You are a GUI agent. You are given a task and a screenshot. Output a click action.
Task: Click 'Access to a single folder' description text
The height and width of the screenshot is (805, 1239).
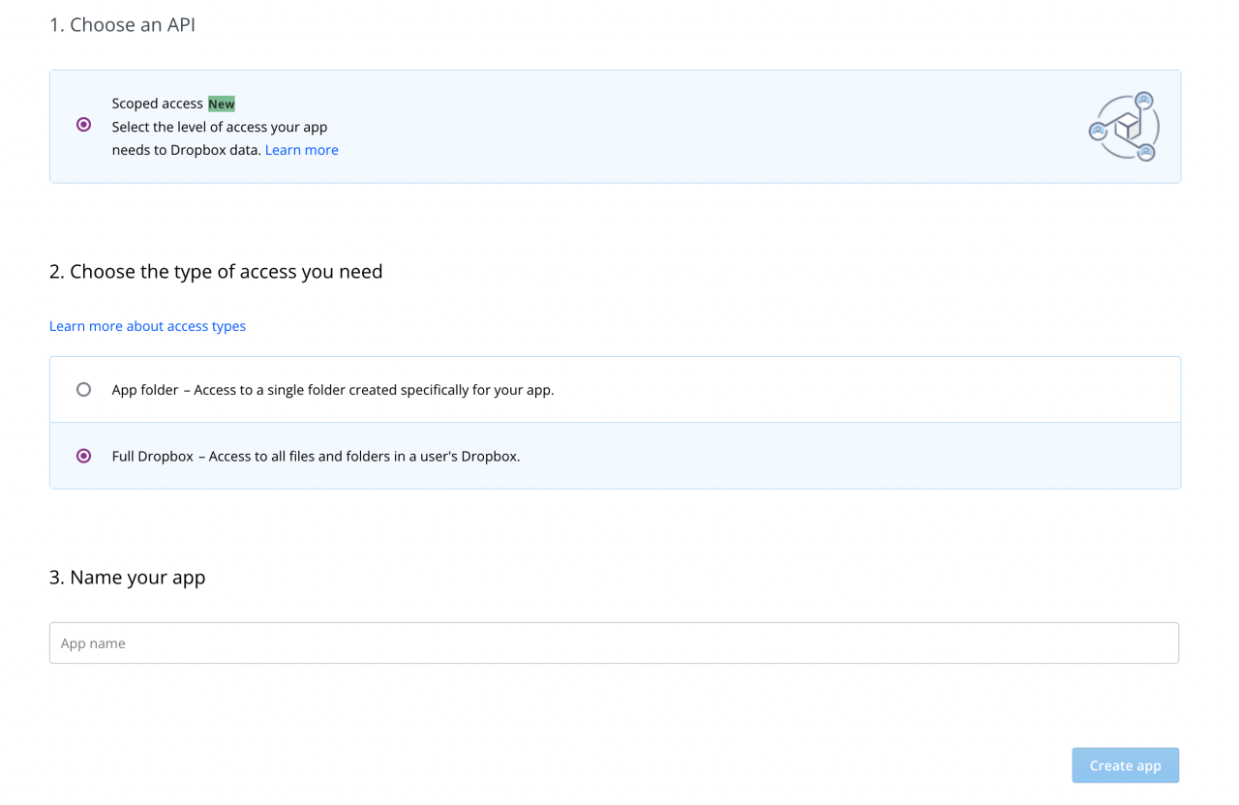click(374, 390)
